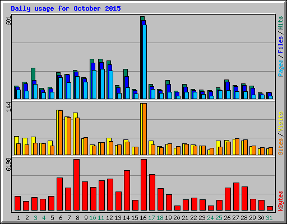
Task: Click the red KBytes bar for day 14
Action: point(127,190)
